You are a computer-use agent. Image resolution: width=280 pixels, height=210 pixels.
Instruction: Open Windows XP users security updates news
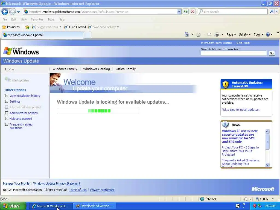click(240, 136)
